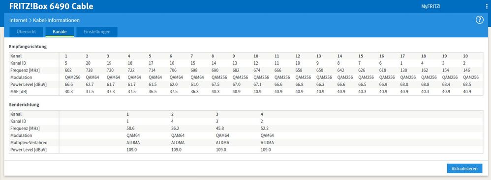The height and width of the screenshot is (180, 491).
Task: Open the three-dot menu icon
Action: coord(486,6)
